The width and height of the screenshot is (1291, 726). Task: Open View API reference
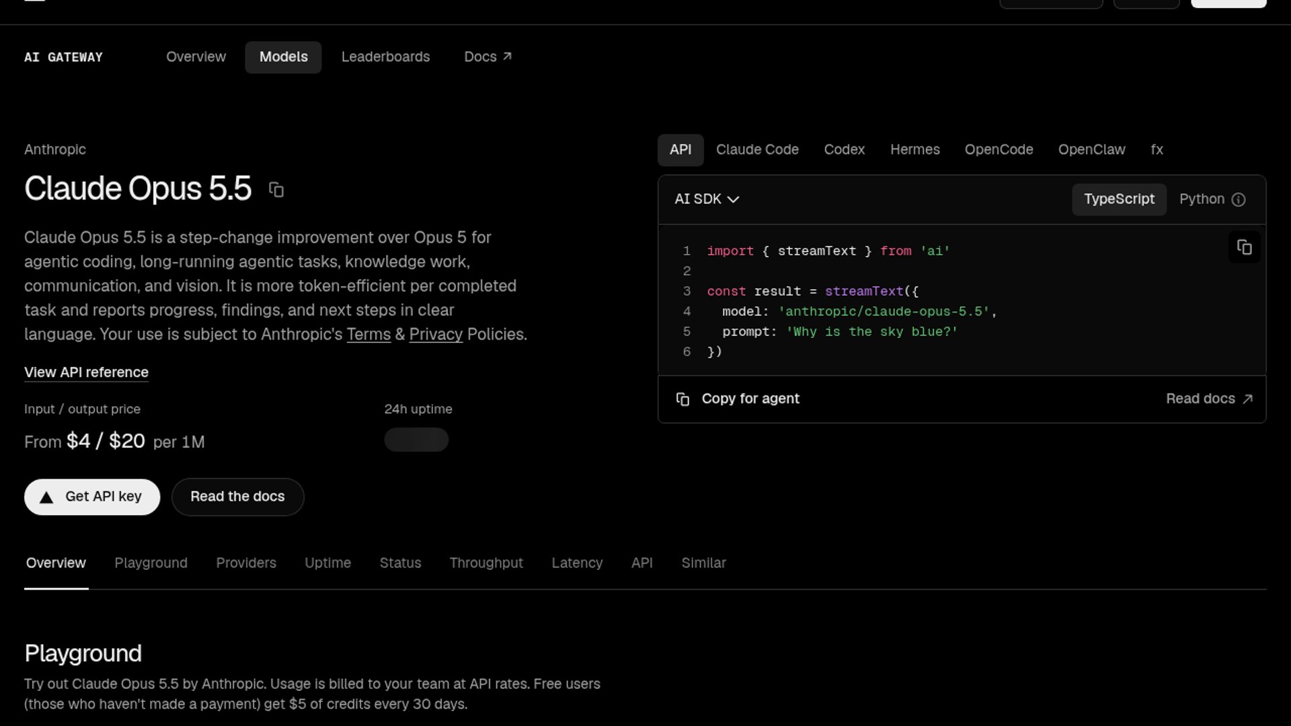pos(86,372)
